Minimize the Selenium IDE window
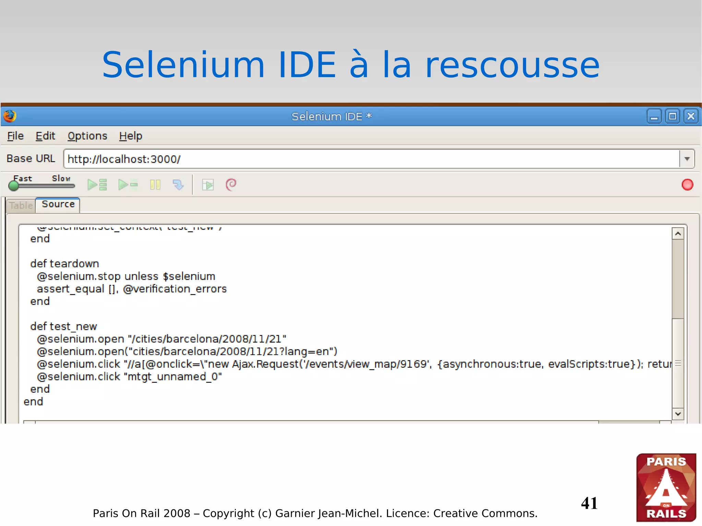The height and width of the screenshot is (526, 702). point(654,117)
